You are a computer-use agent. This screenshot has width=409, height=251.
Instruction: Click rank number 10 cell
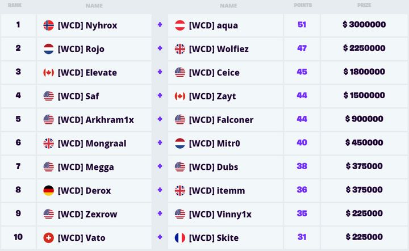pyautogui.click(x=18, y=237)
